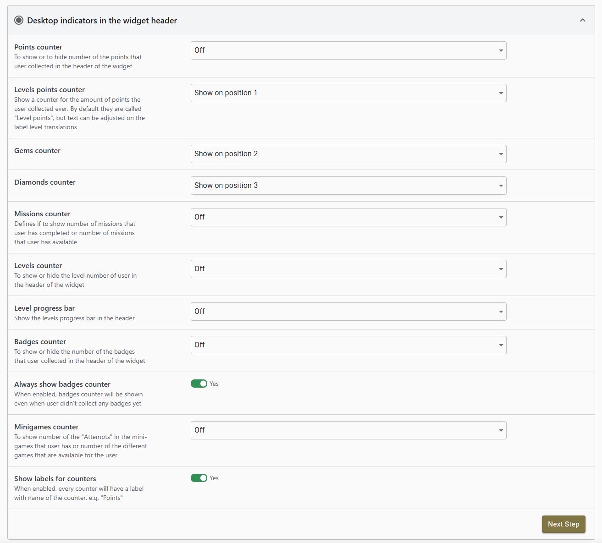Open the Level progress bar dropdown
Image resolution: width=602 pixels, height=543 pixels.
(x=348, y=312)
